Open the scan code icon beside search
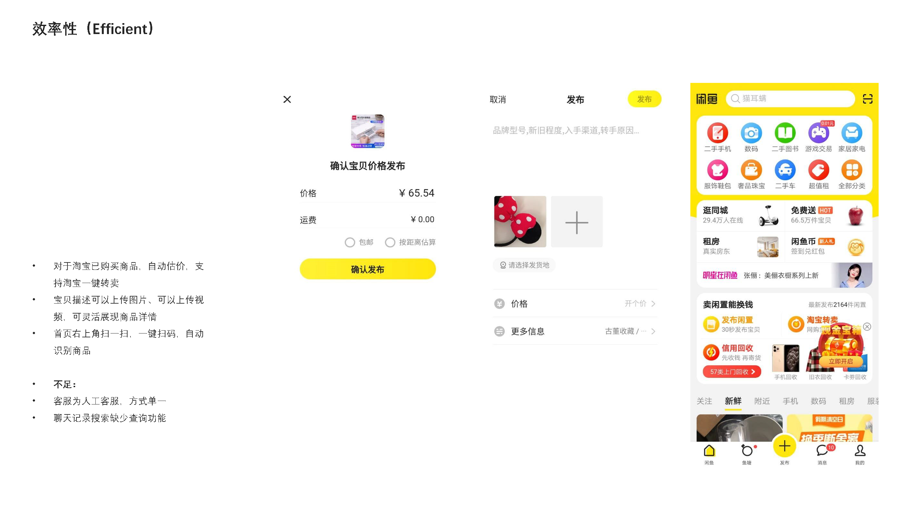Viewport: 904px width, 506px height. click(x=867, y=99)
